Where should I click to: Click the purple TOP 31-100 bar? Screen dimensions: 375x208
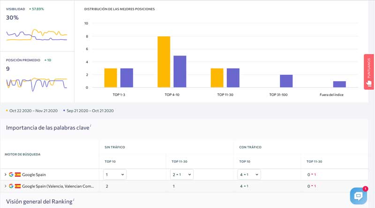[x=286, y=81]
